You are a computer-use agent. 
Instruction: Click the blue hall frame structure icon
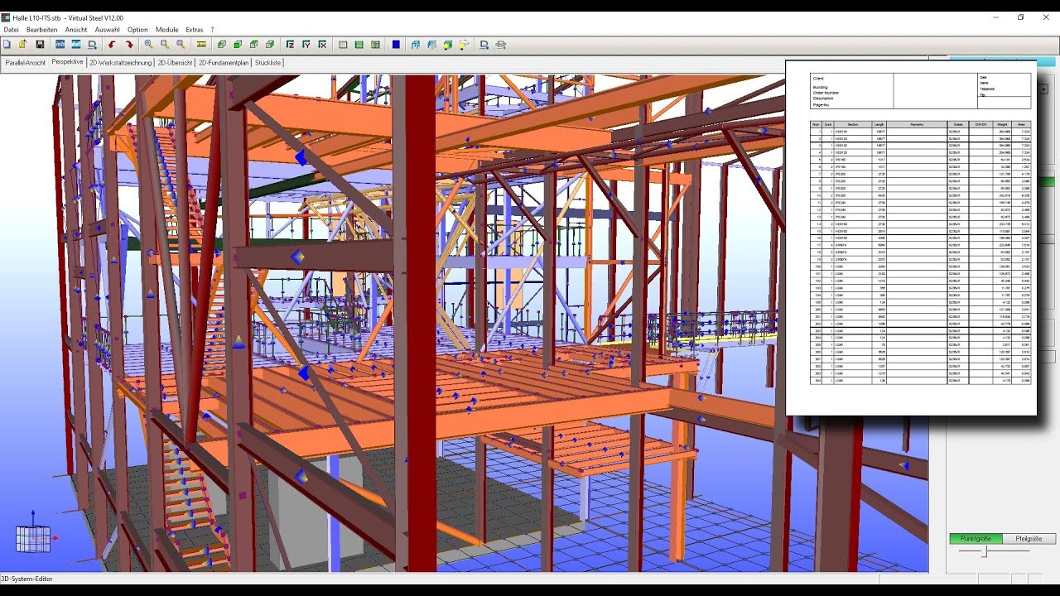click(416, 44)
